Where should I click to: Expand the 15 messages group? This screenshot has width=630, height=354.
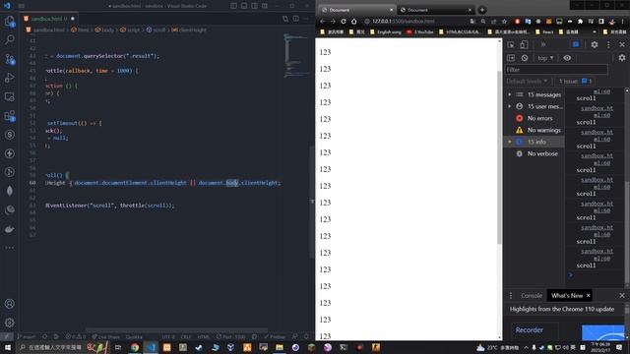[510, 94]
